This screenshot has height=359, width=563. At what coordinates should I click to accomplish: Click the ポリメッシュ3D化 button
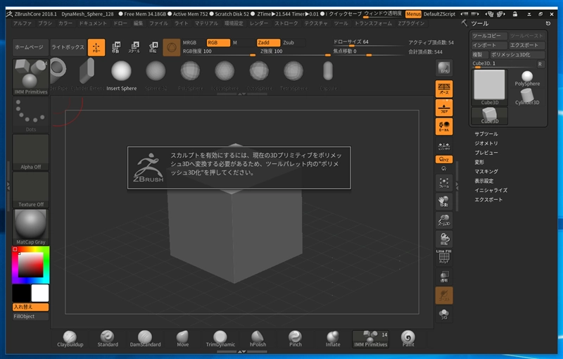click(517, 55)
